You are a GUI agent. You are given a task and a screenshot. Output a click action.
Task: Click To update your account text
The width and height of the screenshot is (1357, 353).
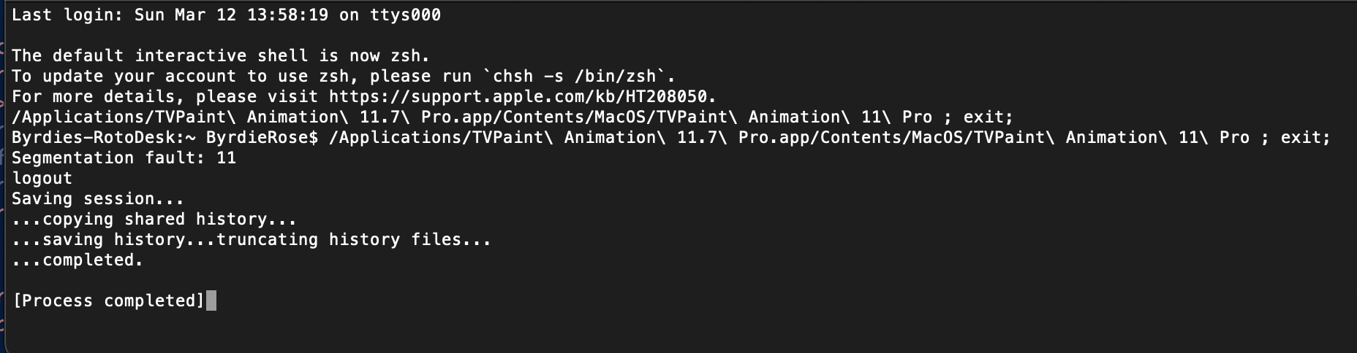124,76
